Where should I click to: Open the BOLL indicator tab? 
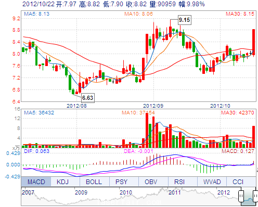95,182
